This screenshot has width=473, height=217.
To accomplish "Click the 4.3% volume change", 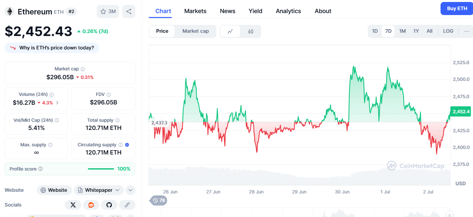I will click(45, 102).
